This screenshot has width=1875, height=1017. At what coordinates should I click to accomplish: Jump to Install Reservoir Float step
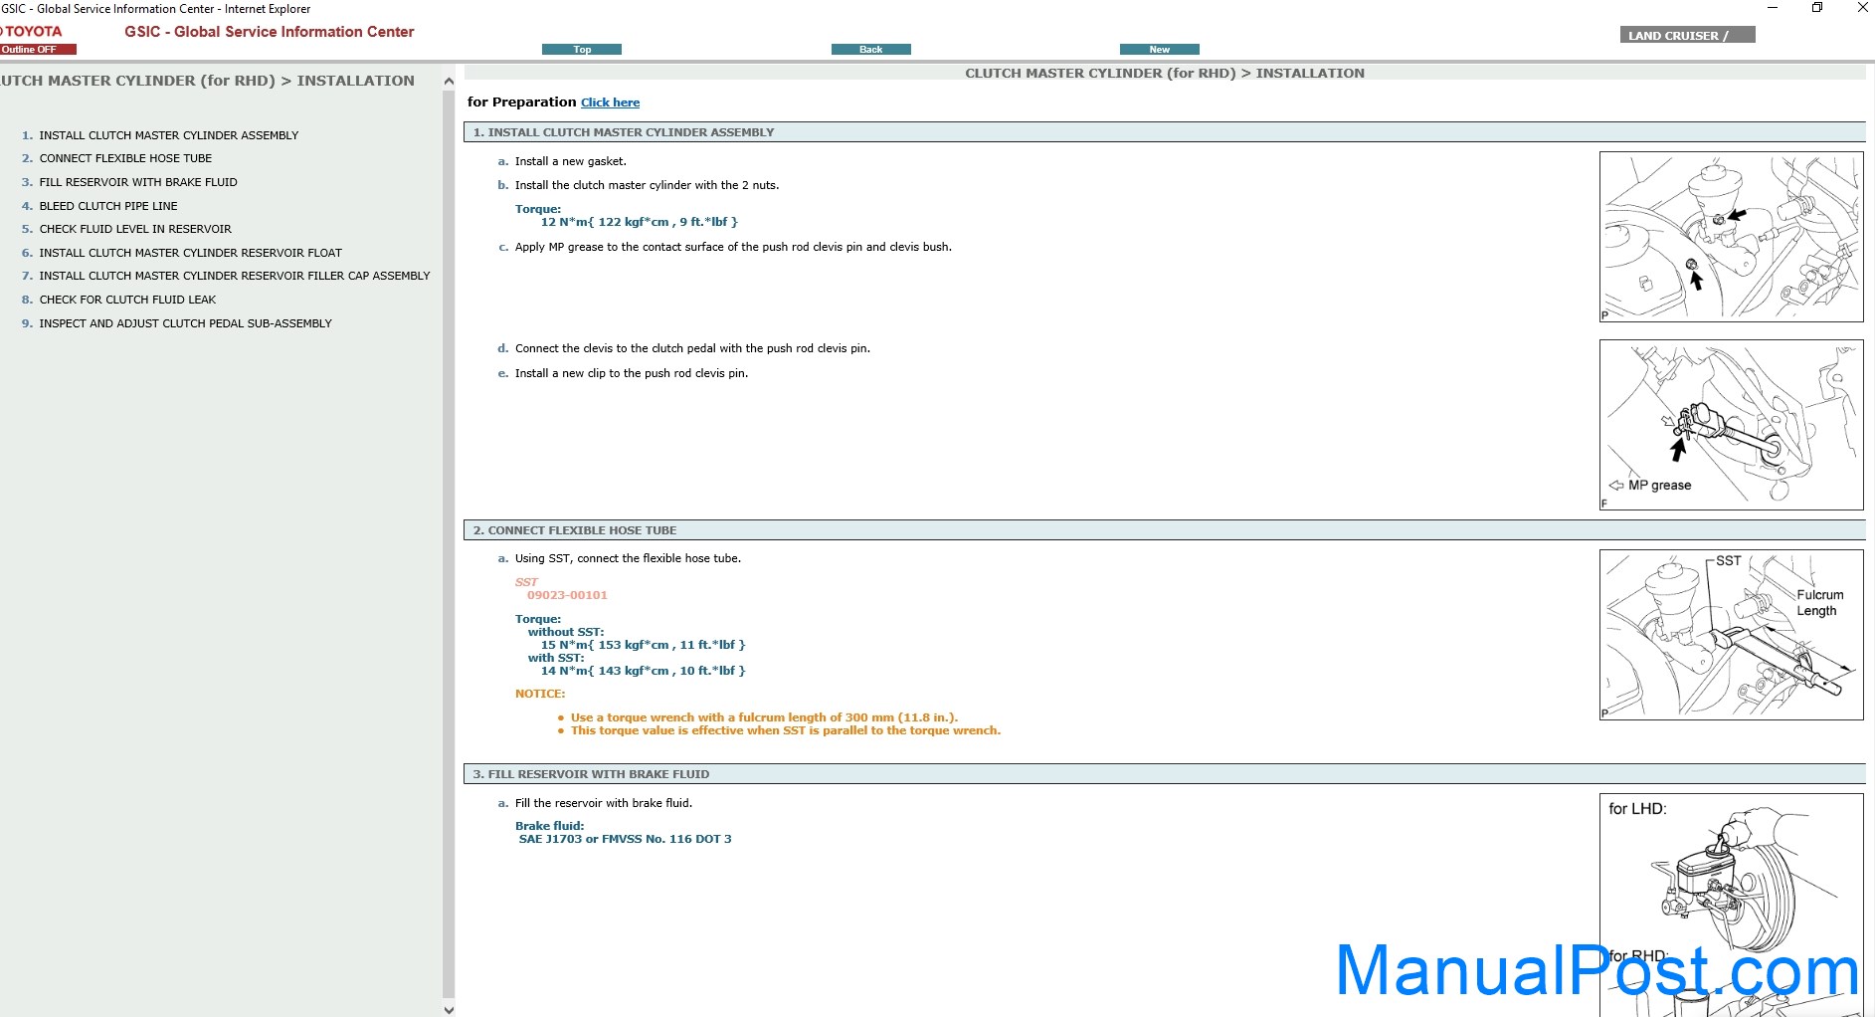(190, 253)
